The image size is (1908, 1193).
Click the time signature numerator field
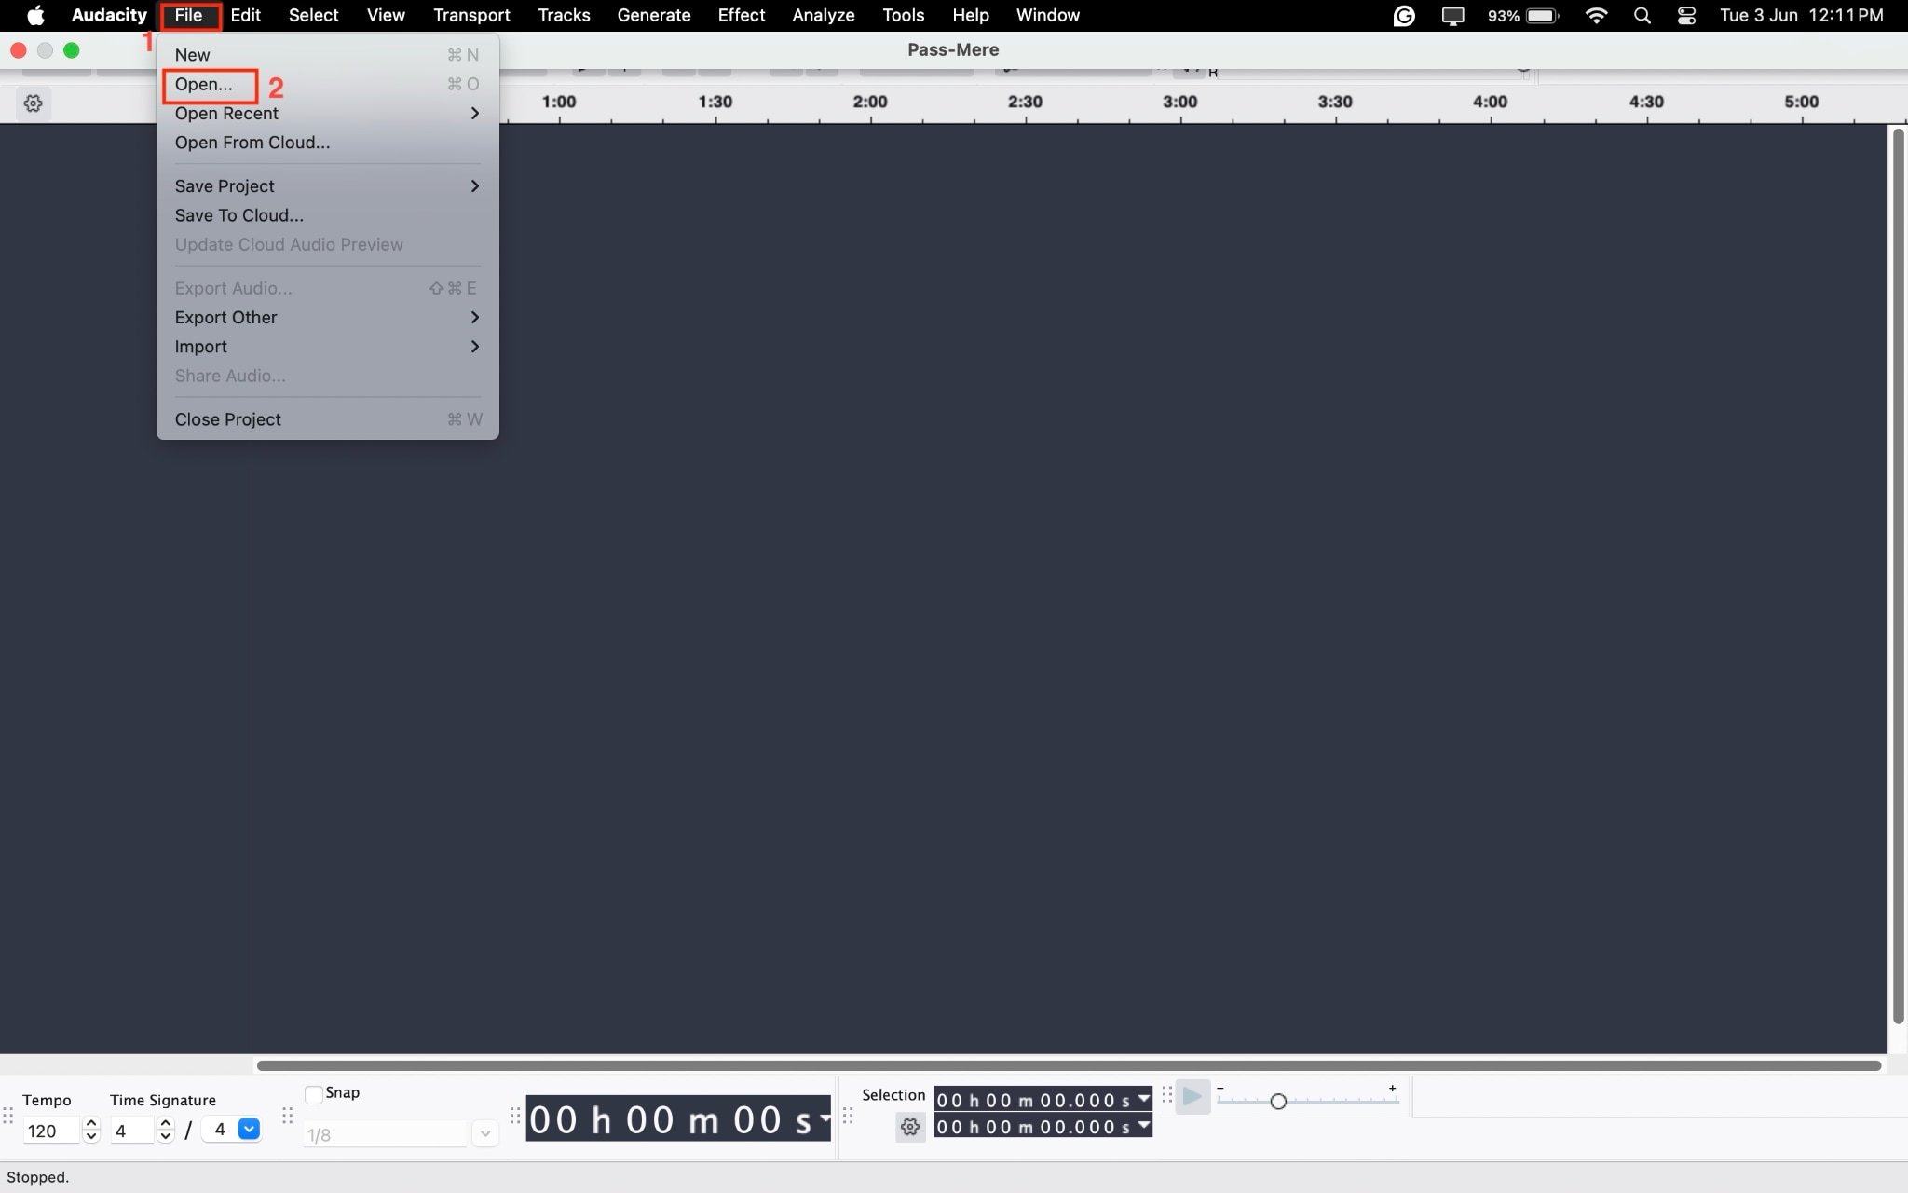pos(132,1131)
